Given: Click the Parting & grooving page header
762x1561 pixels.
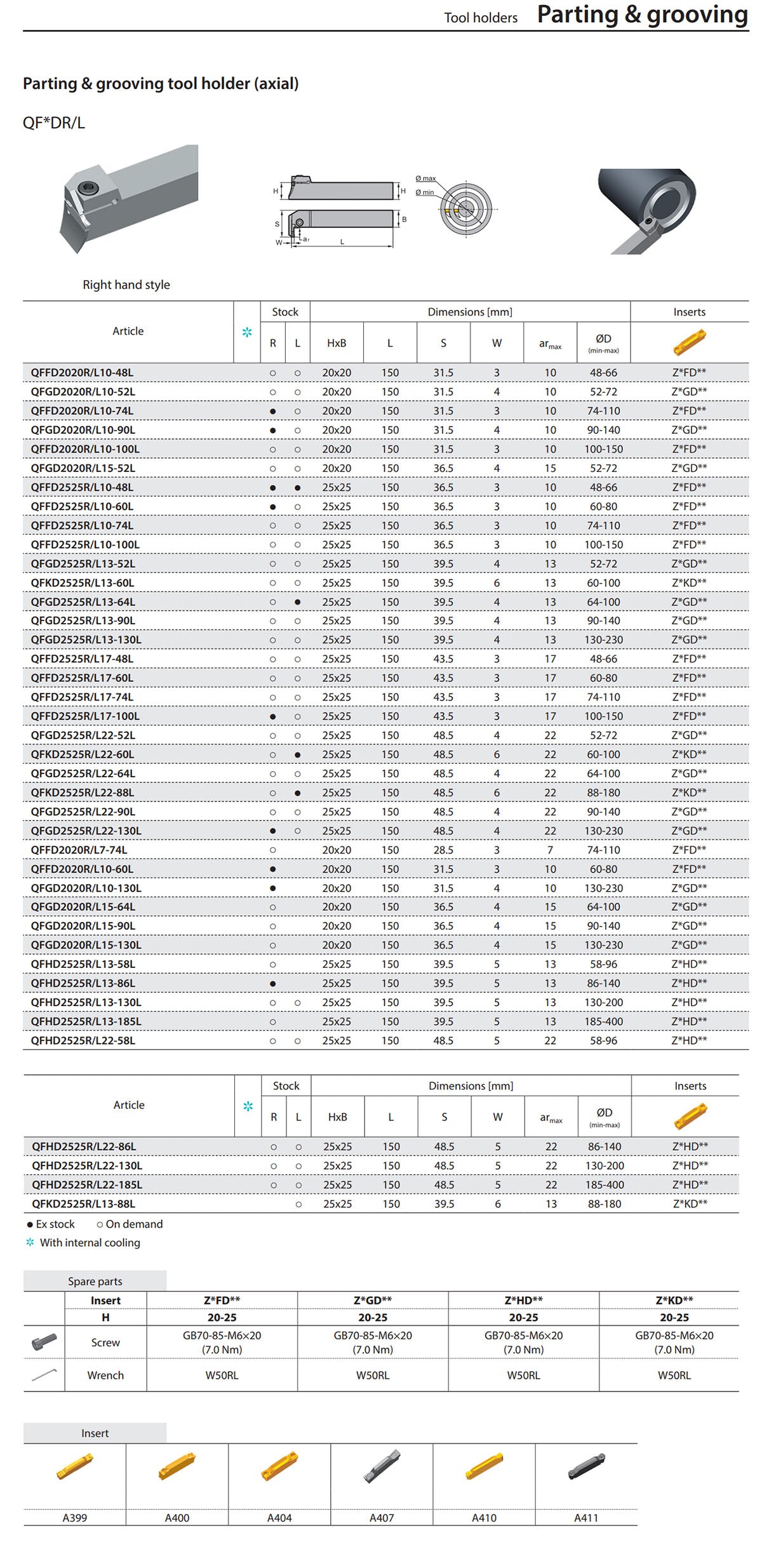Looking at the screenshot, I should pyautogui.click(x=643, y=15).
